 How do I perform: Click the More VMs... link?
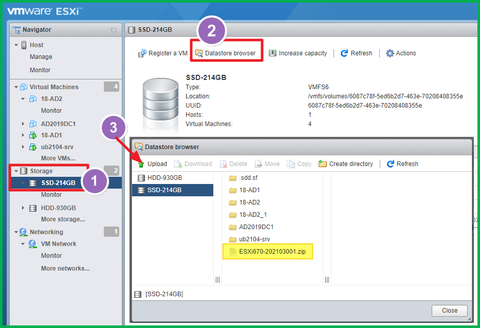click(x=58, y=158)
